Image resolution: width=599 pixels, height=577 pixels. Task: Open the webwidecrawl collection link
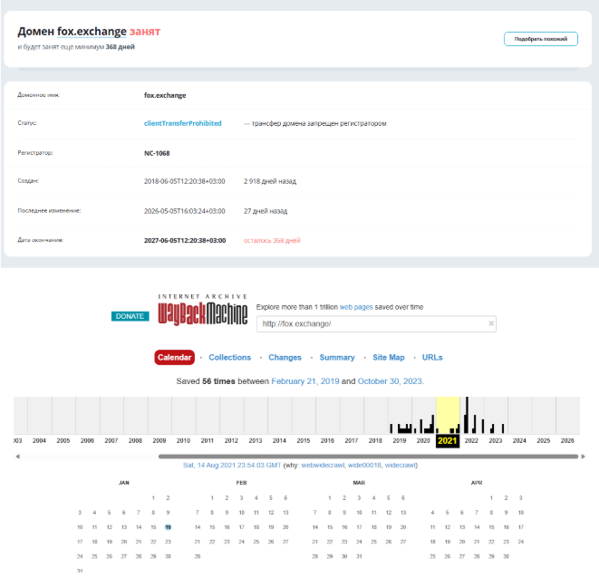[323, 465]
